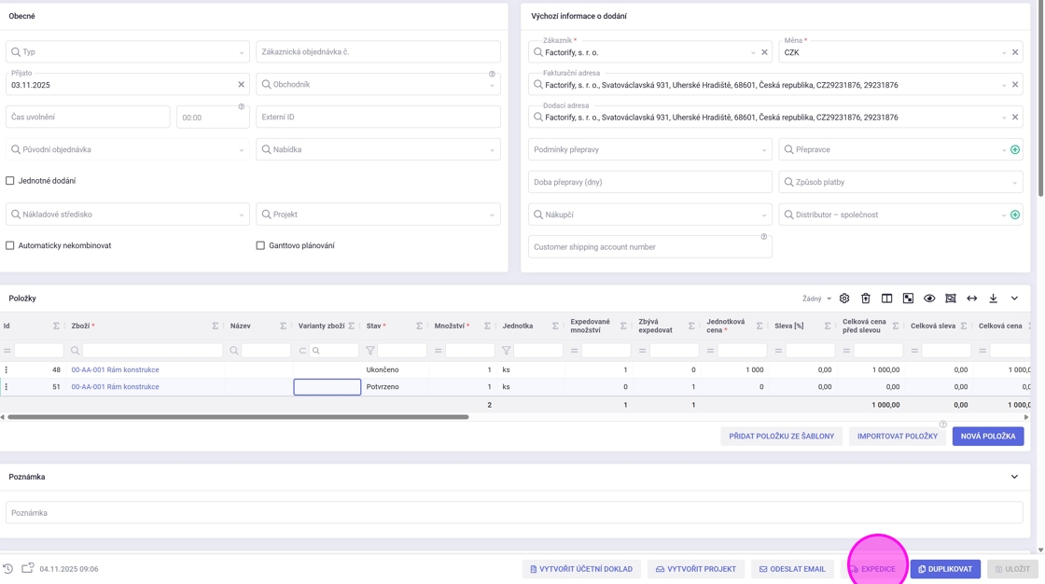Click Vytvořit účetní doklad button
1045x584 pixels.
click(581, 569)
